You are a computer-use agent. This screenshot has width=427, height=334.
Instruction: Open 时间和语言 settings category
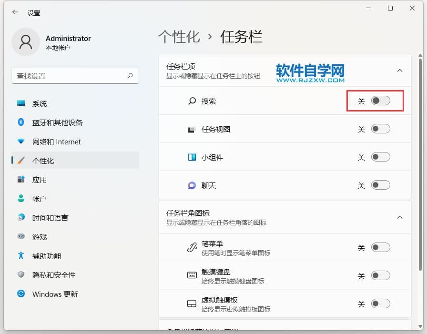point(50,218)
